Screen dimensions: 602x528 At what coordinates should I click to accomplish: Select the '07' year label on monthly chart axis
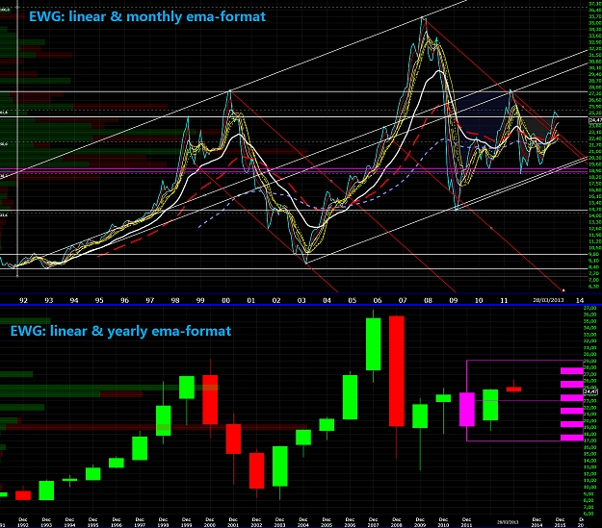[x=403, y=300]
